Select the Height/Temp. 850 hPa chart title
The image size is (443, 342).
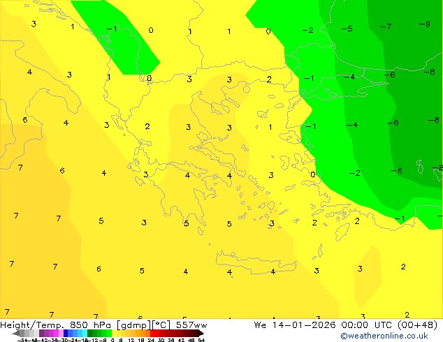(103, 325)
